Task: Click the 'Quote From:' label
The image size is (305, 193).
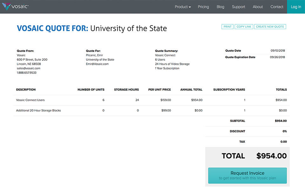Action: (x=25, y=51)
